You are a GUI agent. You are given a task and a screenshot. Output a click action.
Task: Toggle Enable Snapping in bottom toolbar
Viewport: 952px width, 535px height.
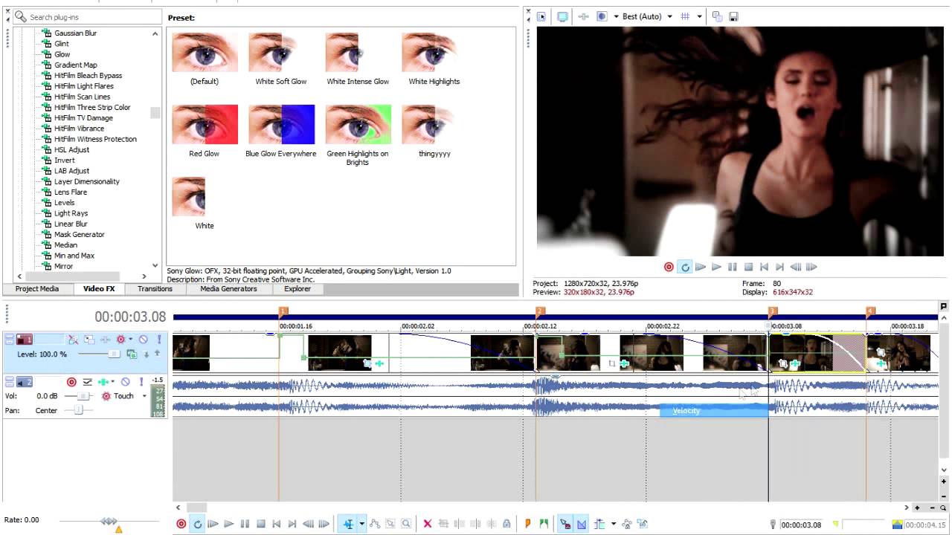pyautogui.click(x=565, y=524)
